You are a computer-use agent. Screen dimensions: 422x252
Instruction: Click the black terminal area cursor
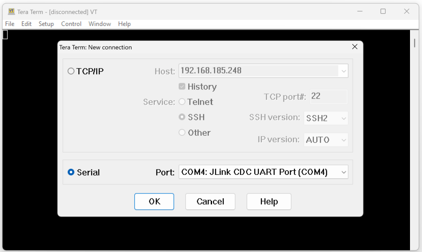click(5, 35)
